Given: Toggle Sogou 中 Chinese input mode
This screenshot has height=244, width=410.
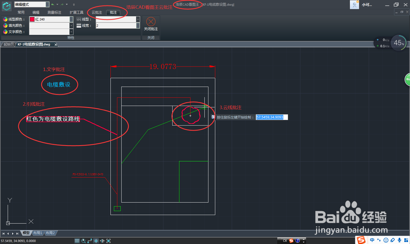Looking at the screenshot, I should pyautogui.click(x=372, y=240).
